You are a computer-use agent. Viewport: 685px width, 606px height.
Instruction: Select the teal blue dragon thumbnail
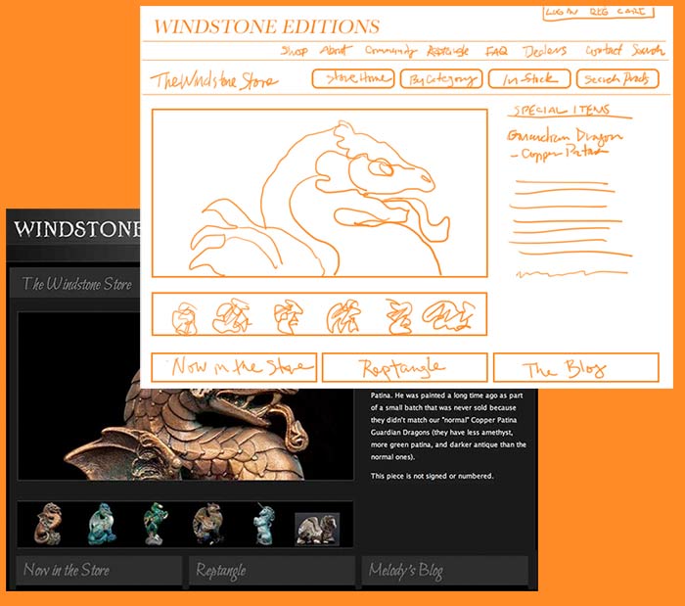(x=102, y=524)
